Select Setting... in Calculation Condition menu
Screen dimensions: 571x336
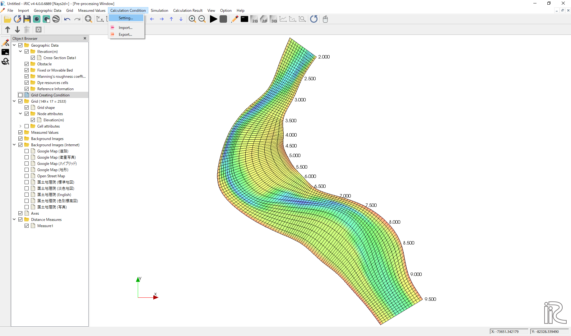tap(126, 18)
